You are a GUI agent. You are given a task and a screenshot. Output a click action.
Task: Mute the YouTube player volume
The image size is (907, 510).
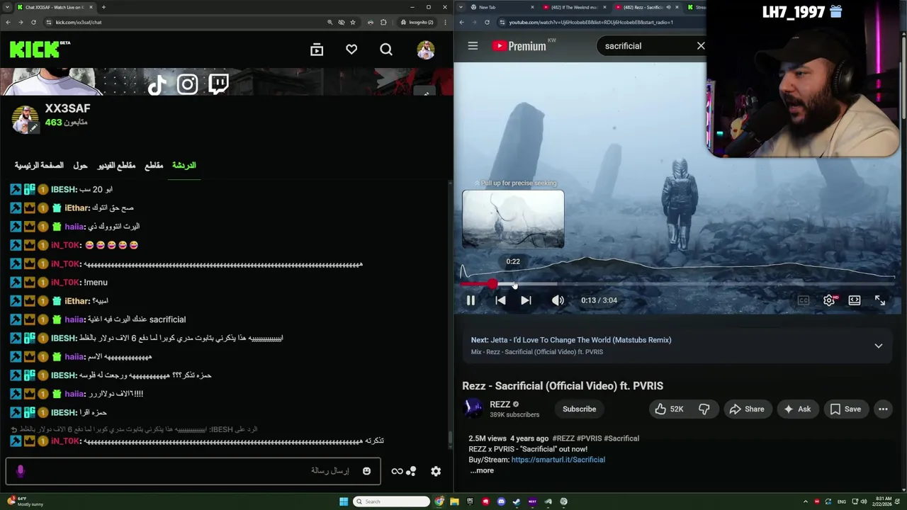tap(558, 300)
